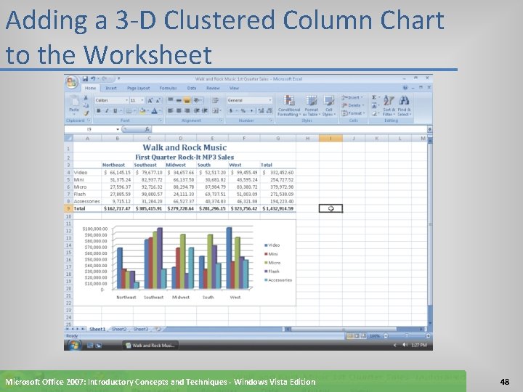Click the Borders icon
The width and height of the screenshot is (523, 392).
[x=129, y=110]
